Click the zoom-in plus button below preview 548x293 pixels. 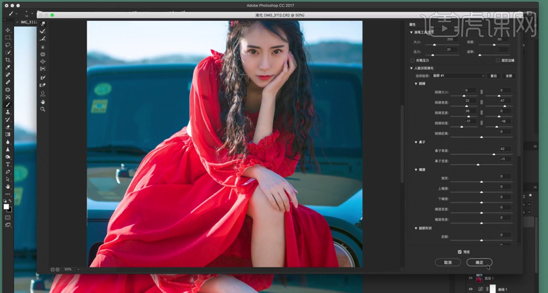58,270
